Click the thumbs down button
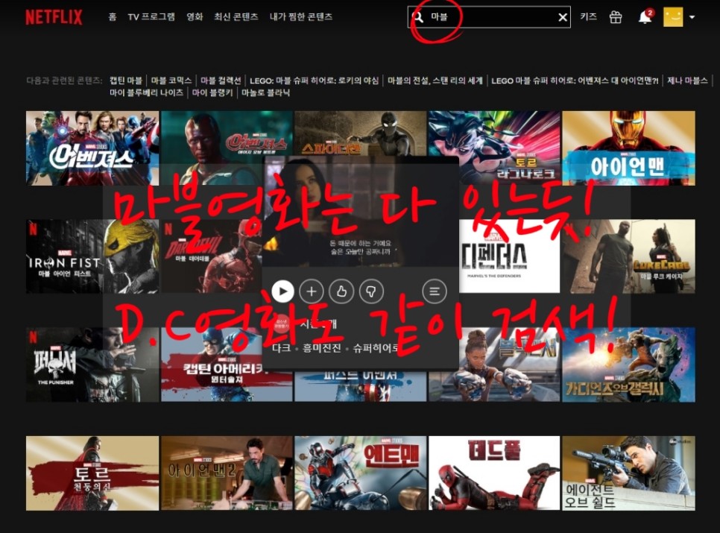The height and width of the screenshot is (533, 720). [x=371, y=291]
